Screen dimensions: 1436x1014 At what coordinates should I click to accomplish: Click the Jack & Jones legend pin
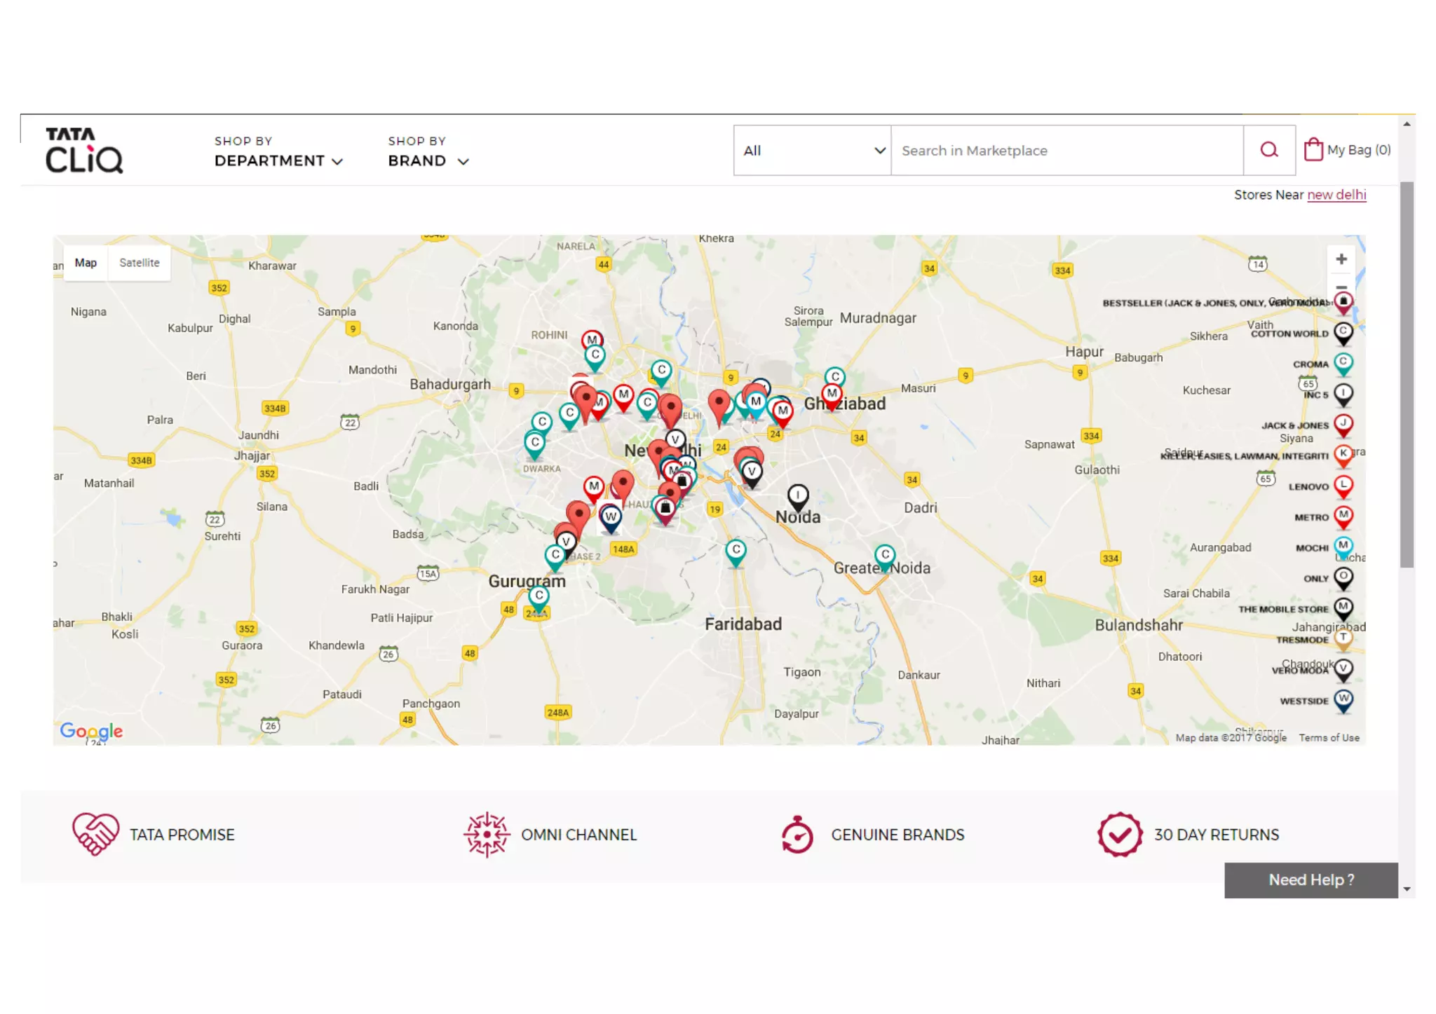coord(1343,425)
